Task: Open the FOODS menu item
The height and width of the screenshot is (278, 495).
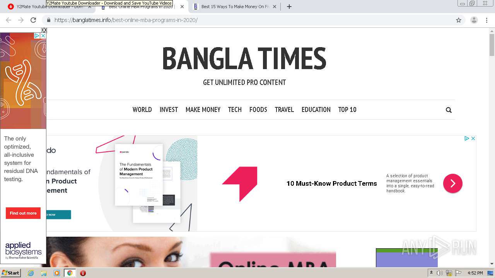Action: click(258, 110)
